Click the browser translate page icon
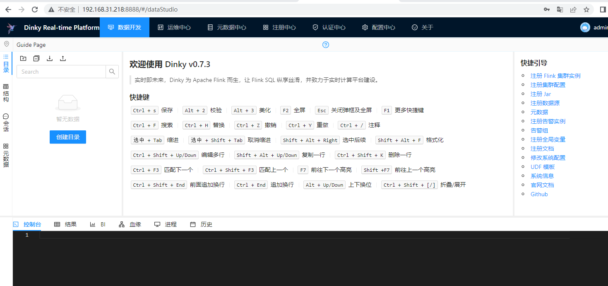The image size is (608, 286). [x=560, y=10]
